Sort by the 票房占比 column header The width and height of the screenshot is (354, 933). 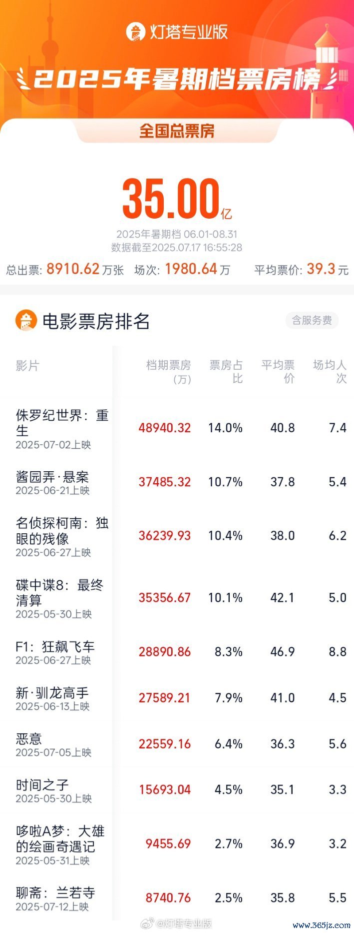[226, 372]
